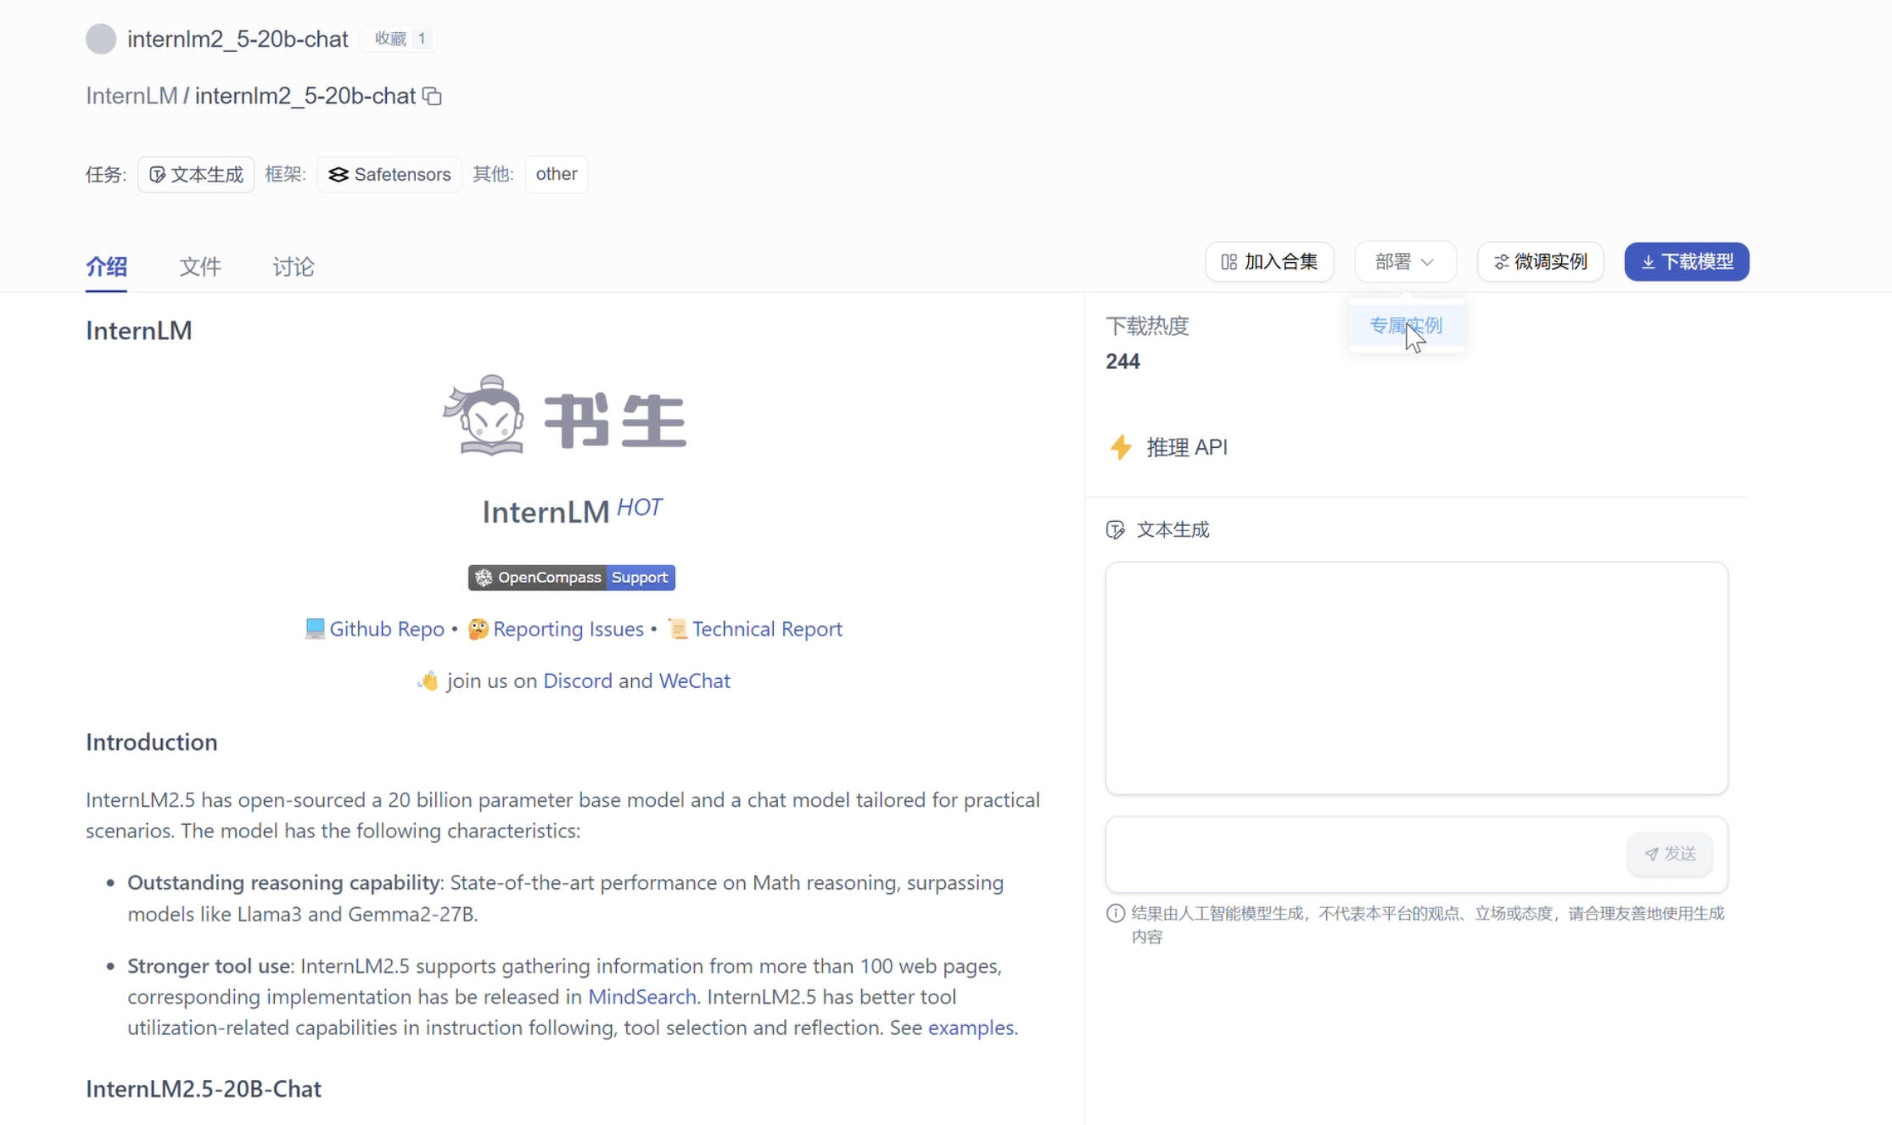Image resolution: width=1892 pixels, height=1125 pixels.
Task: Click the tuning icon on 微调实例
Action: [x=1502, y=261]
